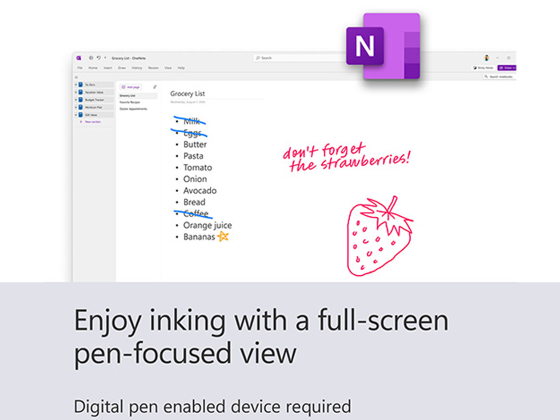The height and width of the screenshot is (420, 560).
Task: Click the Onion list item
Action: (x=195, y=179)
